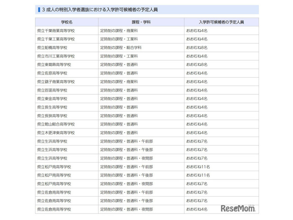Viewport: 293px width, 220px height.
Task: Click '定時制の課程・普通科' in the 木更津東 row
Action: 119,133
